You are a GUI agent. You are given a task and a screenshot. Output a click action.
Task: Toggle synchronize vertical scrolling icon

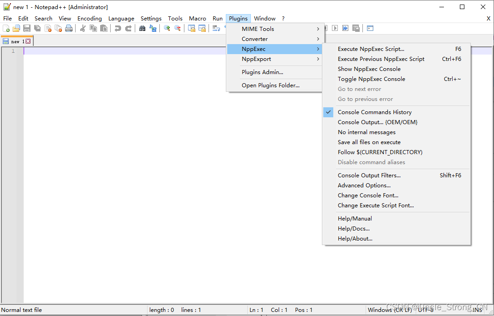[191, 28]
